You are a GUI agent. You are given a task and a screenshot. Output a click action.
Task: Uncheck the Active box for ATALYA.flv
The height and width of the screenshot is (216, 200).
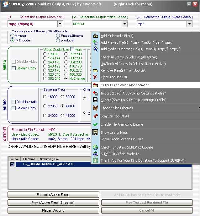click(13, 164)
